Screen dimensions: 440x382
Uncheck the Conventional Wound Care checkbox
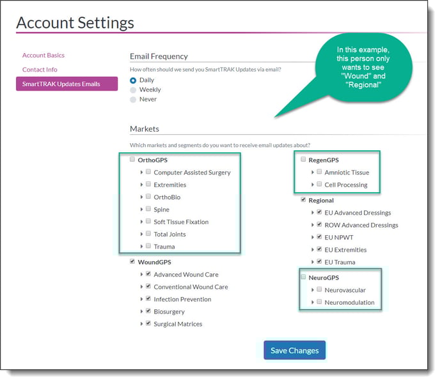pyautogui.click(x=148, y=286)
